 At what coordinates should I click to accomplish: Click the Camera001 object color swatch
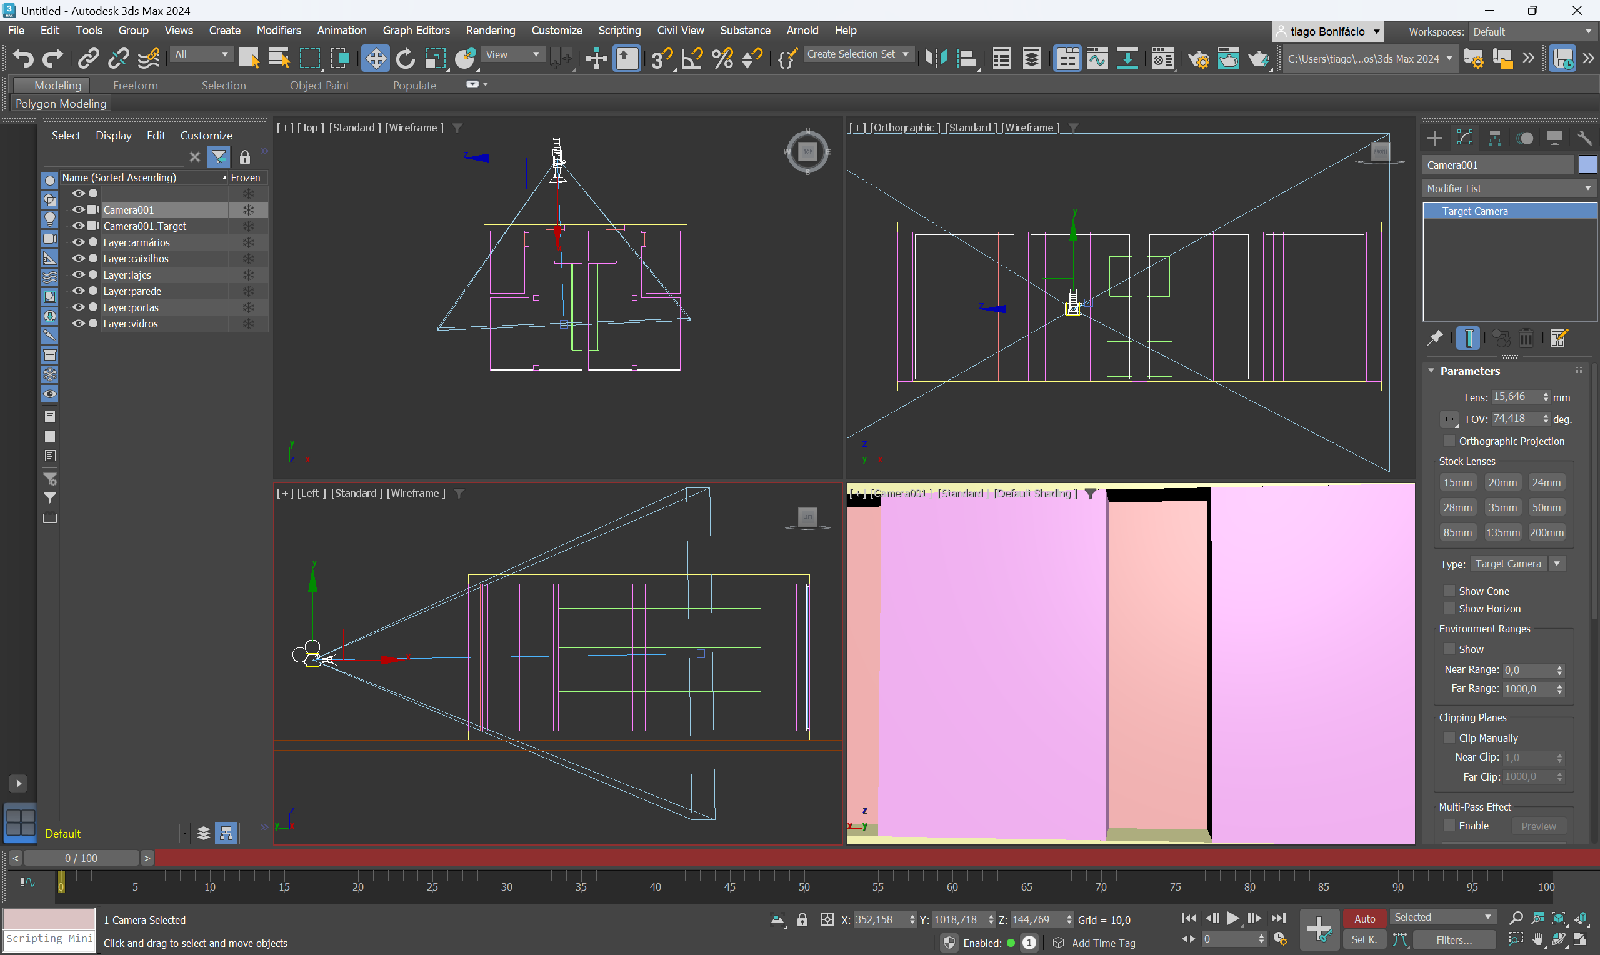1587,165
